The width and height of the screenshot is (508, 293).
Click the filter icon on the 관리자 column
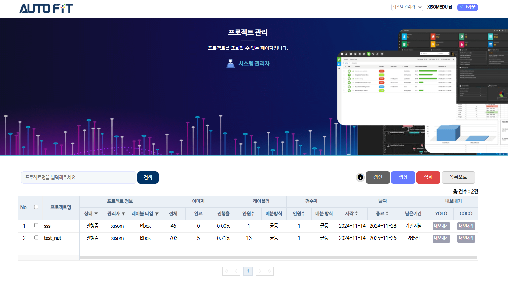(123, 214)
